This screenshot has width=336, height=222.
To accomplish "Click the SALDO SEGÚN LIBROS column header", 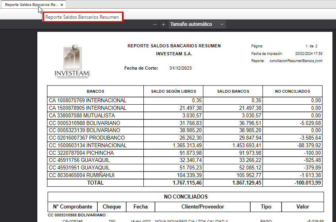I will (173, 92).
